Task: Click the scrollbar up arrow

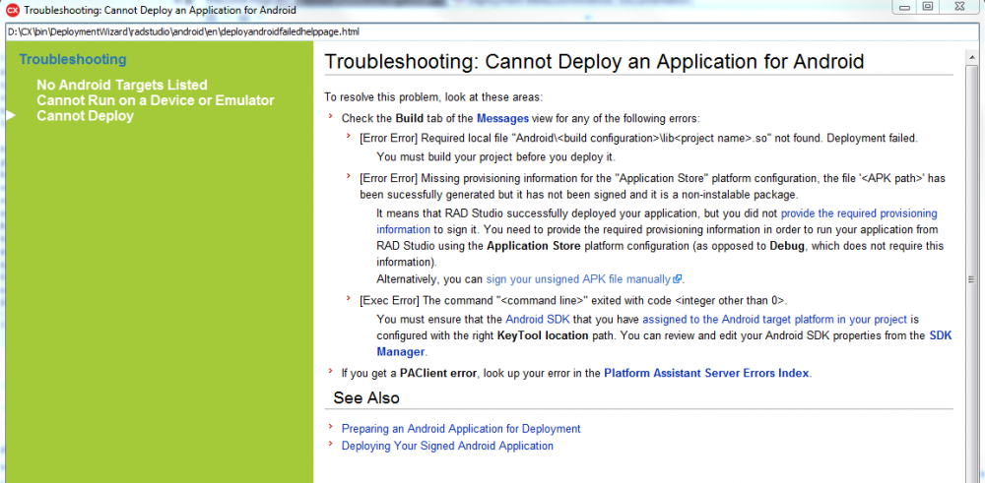Action: point(970,57)
